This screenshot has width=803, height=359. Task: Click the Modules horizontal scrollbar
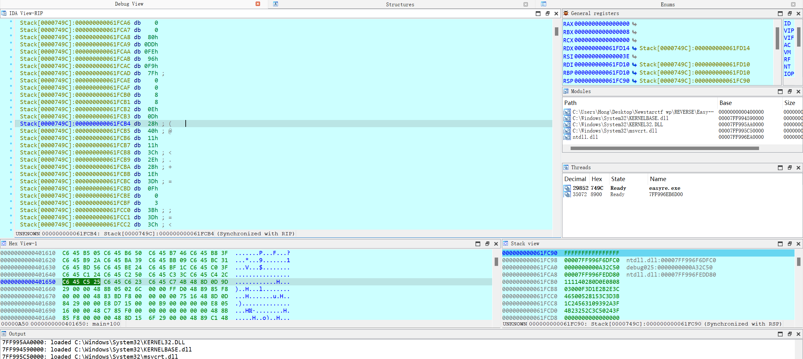[665, 148]
